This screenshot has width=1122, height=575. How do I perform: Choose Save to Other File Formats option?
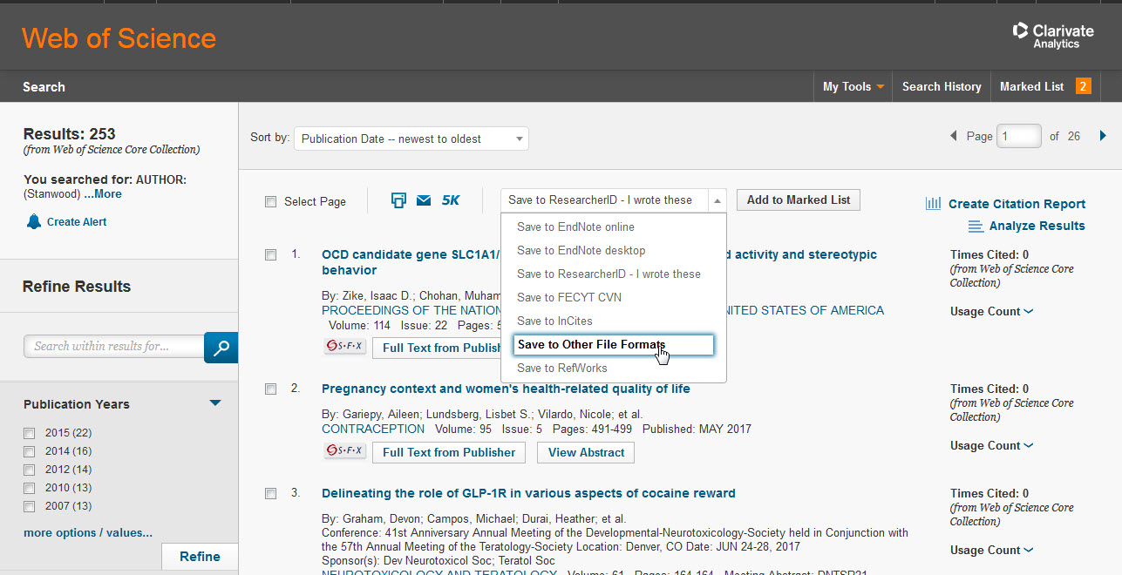click(x=613, y=345)
